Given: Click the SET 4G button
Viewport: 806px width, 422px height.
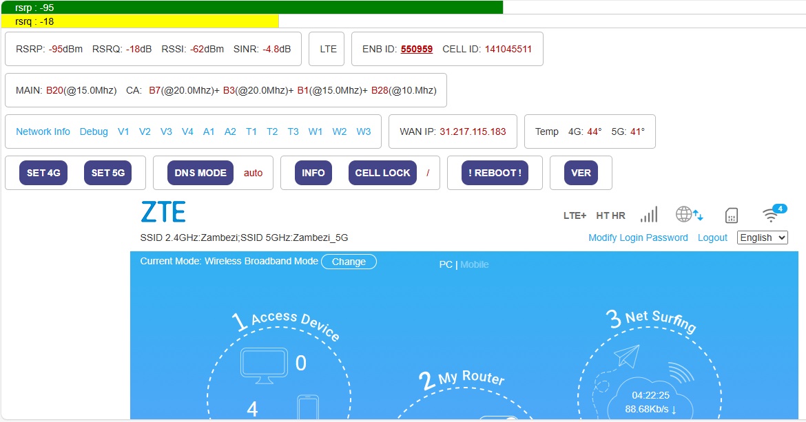Looking at the screenshot, I should click(43, 173).
